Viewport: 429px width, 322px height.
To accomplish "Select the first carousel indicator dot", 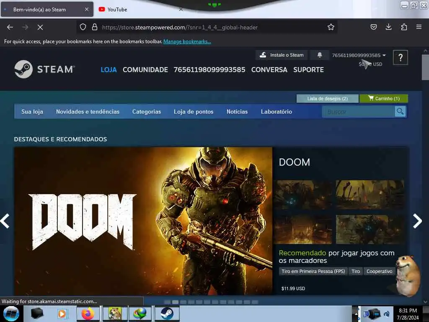I will tap(167, 302).
